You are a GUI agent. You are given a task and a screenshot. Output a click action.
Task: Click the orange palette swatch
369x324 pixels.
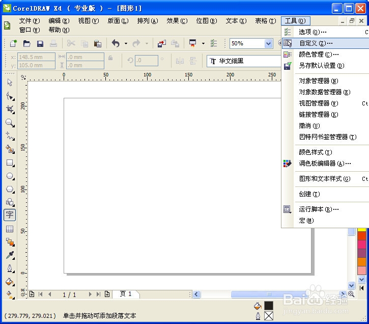tap(362, 262)
